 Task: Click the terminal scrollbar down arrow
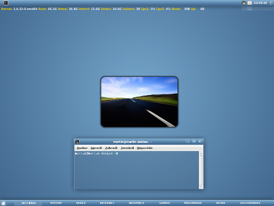(201, 187)
